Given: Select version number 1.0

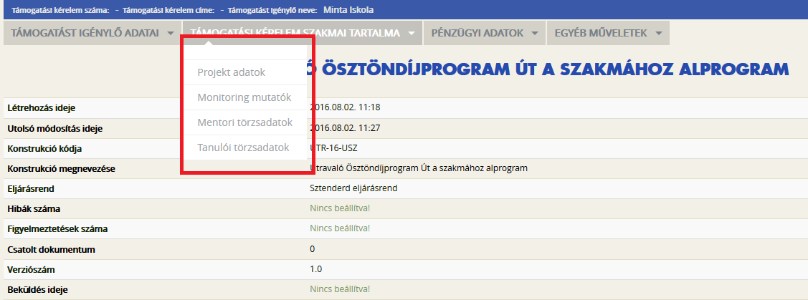Looking at the screenshot, I should [x=315, y=269].
